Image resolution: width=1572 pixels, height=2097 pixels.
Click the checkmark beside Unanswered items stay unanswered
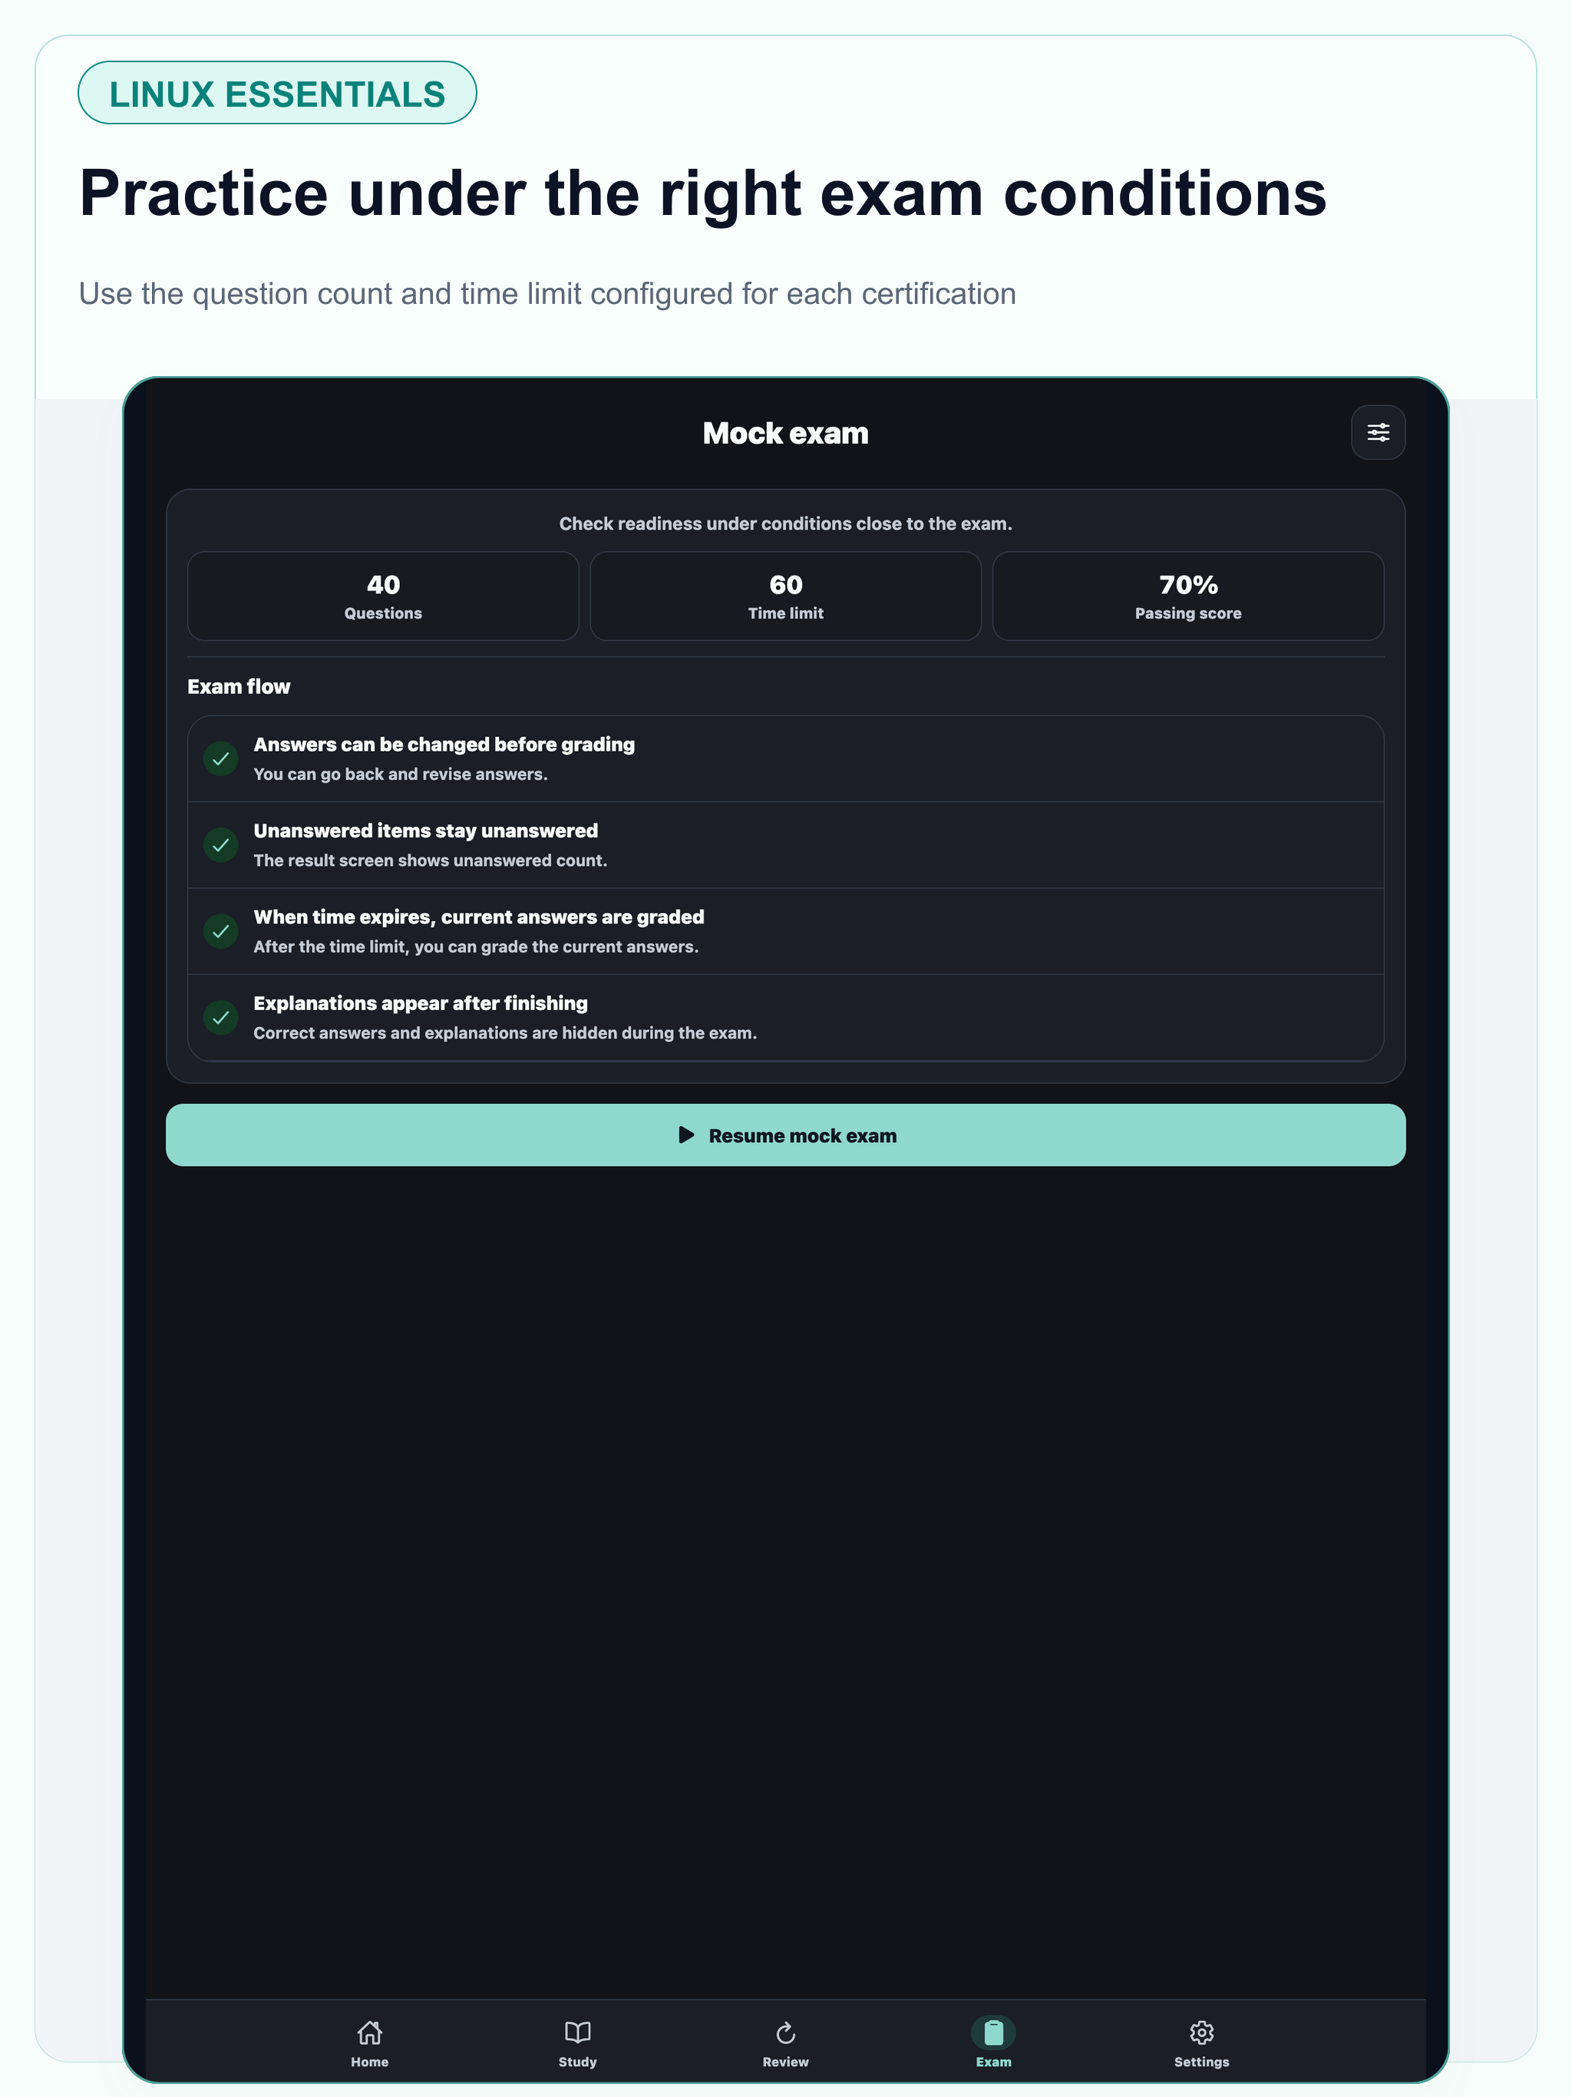[221, 844]
